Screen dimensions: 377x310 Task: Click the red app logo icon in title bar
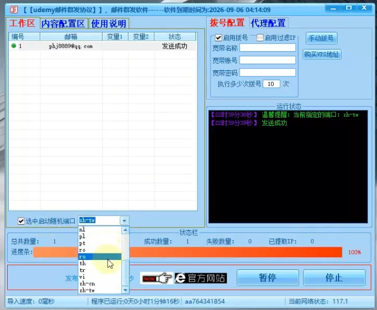click(14, 10)
